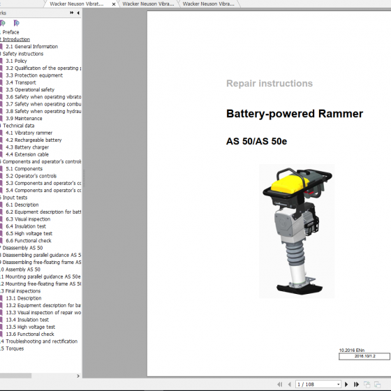Screen dimensions: 391x391
Task: Open bookmark 6.1 Description
Action: click(x=22, y=205)
